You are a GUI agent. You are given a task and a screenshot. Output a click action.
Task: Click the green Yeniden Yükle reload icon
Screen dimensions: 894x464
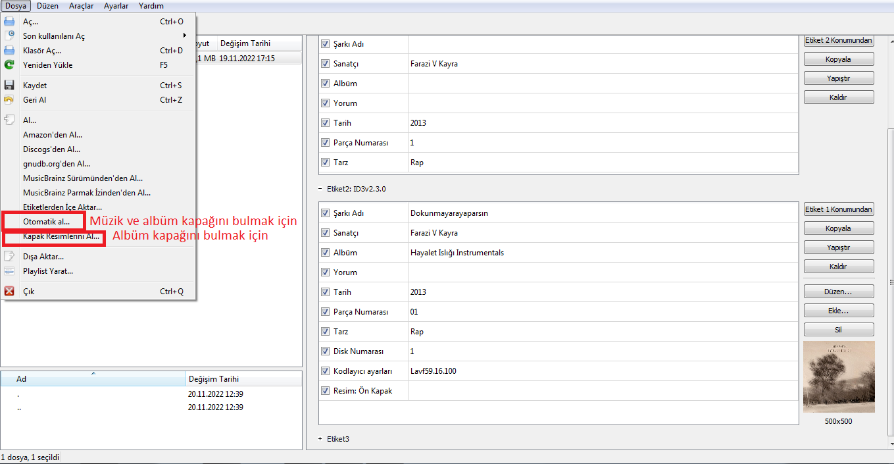pyautogui.click(x=9, y=65)
